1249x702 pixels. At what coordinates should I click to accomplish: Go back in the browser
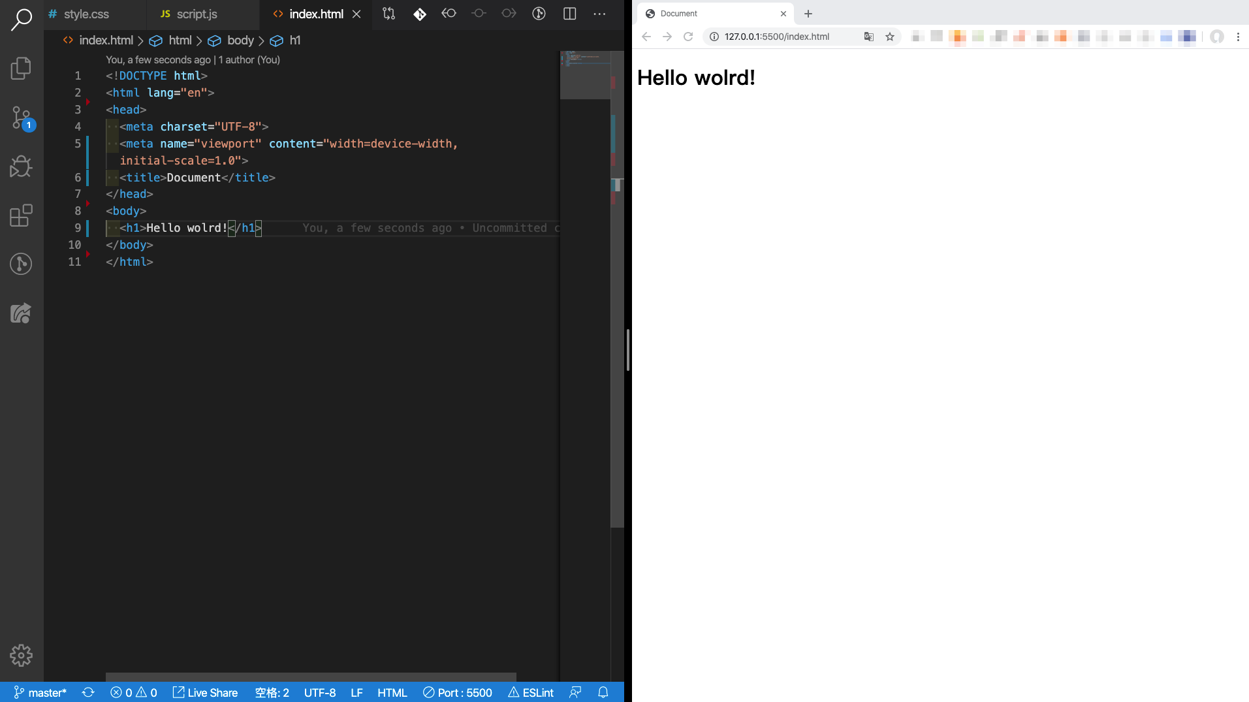646,37
